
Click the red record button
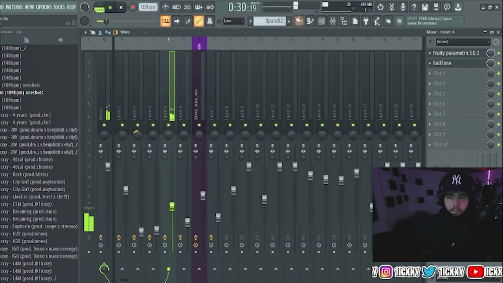point(133,7)
